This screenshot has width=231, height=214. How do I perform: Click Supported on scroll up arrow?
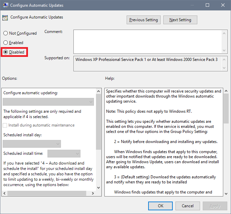coord(224,60)
